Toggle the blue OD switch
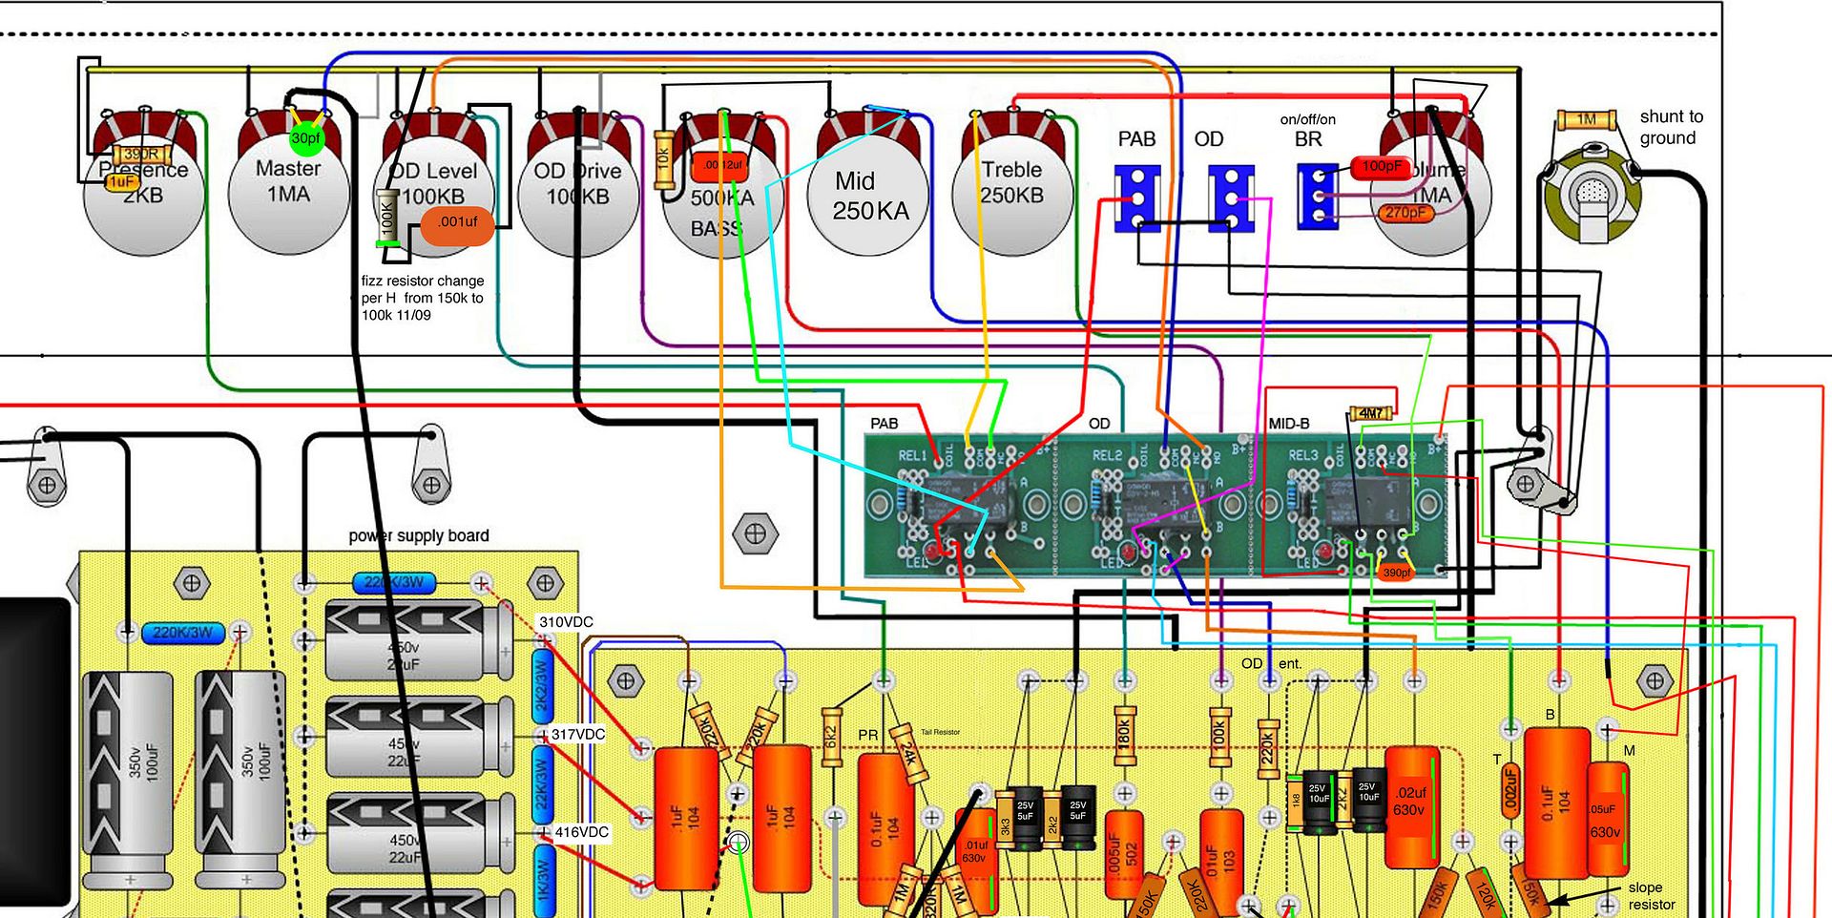 click(1231, 198)
